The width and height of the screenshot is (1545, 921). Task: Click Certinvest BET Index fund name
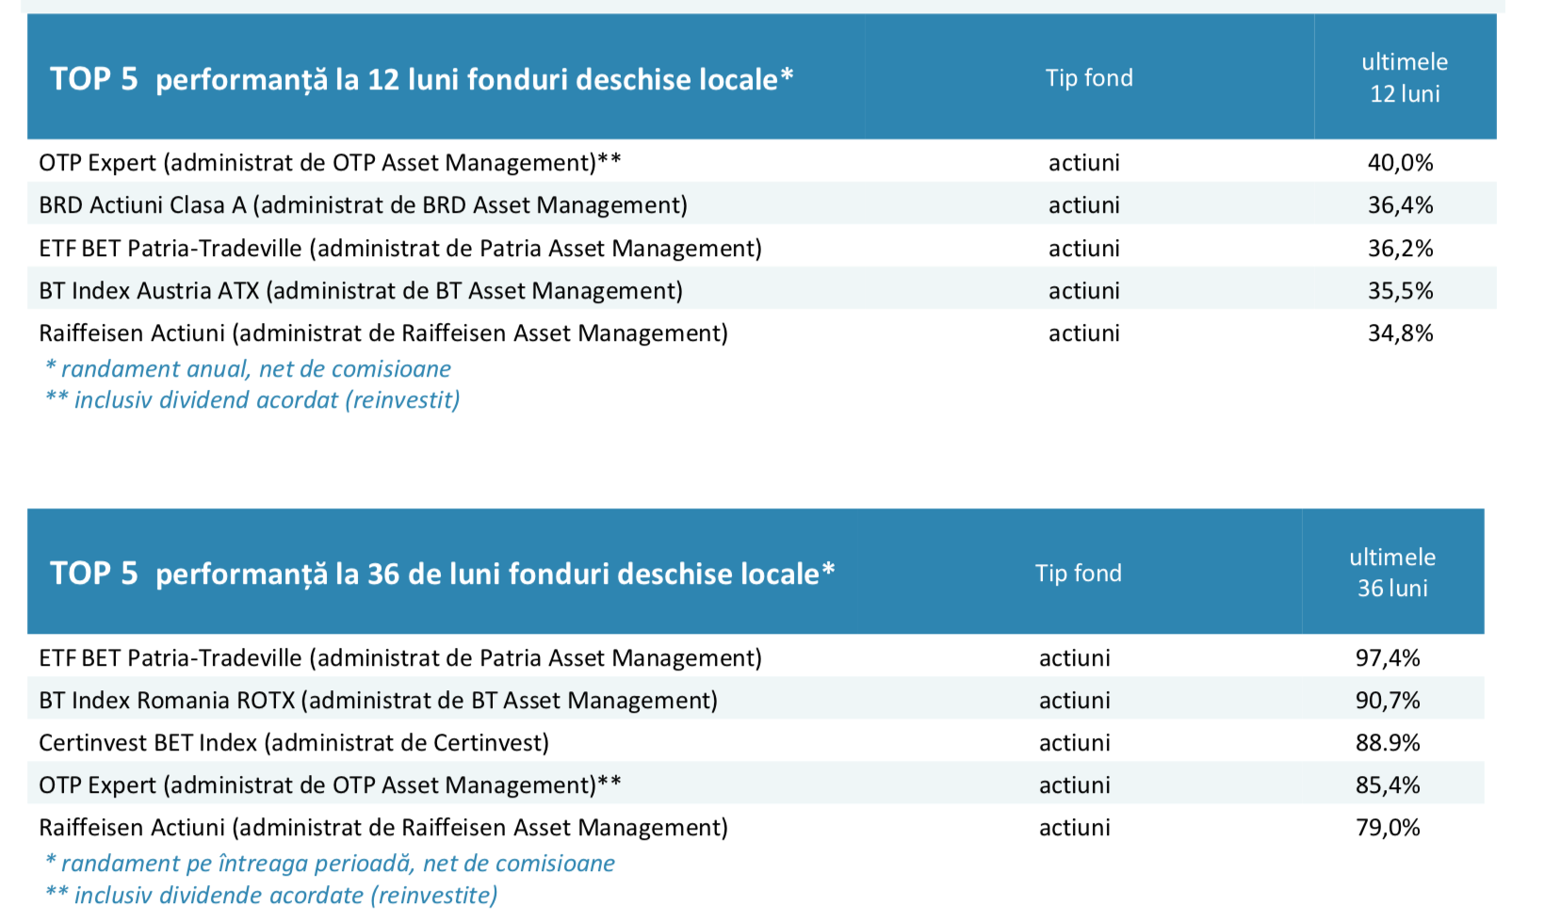coord(294,743)
